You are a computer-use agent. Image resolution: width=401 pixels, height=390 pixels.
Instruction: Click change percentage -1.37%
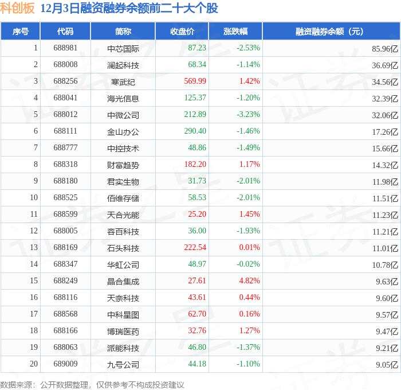(248, 347)
